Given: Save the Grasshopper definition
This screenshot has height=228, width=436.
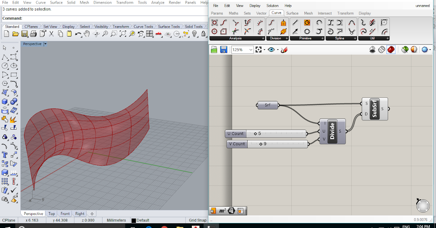Looking at the screenshot, I should (223, 49).
